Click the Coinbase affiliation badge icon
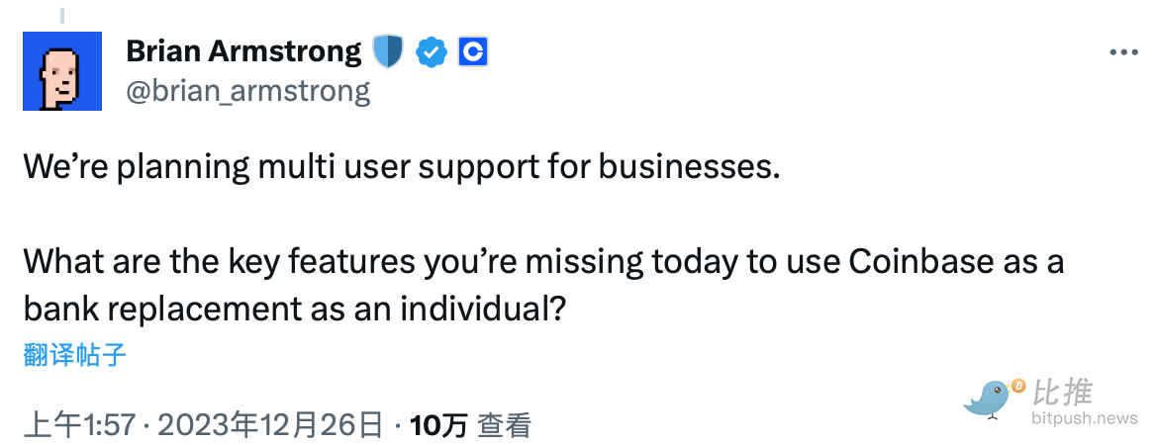Viewport: 1158px width, 445px height. (x=473, y=52)
